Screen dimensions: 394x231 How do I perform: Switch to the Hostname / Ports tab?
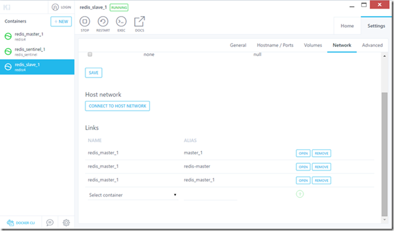click(275, 45)
